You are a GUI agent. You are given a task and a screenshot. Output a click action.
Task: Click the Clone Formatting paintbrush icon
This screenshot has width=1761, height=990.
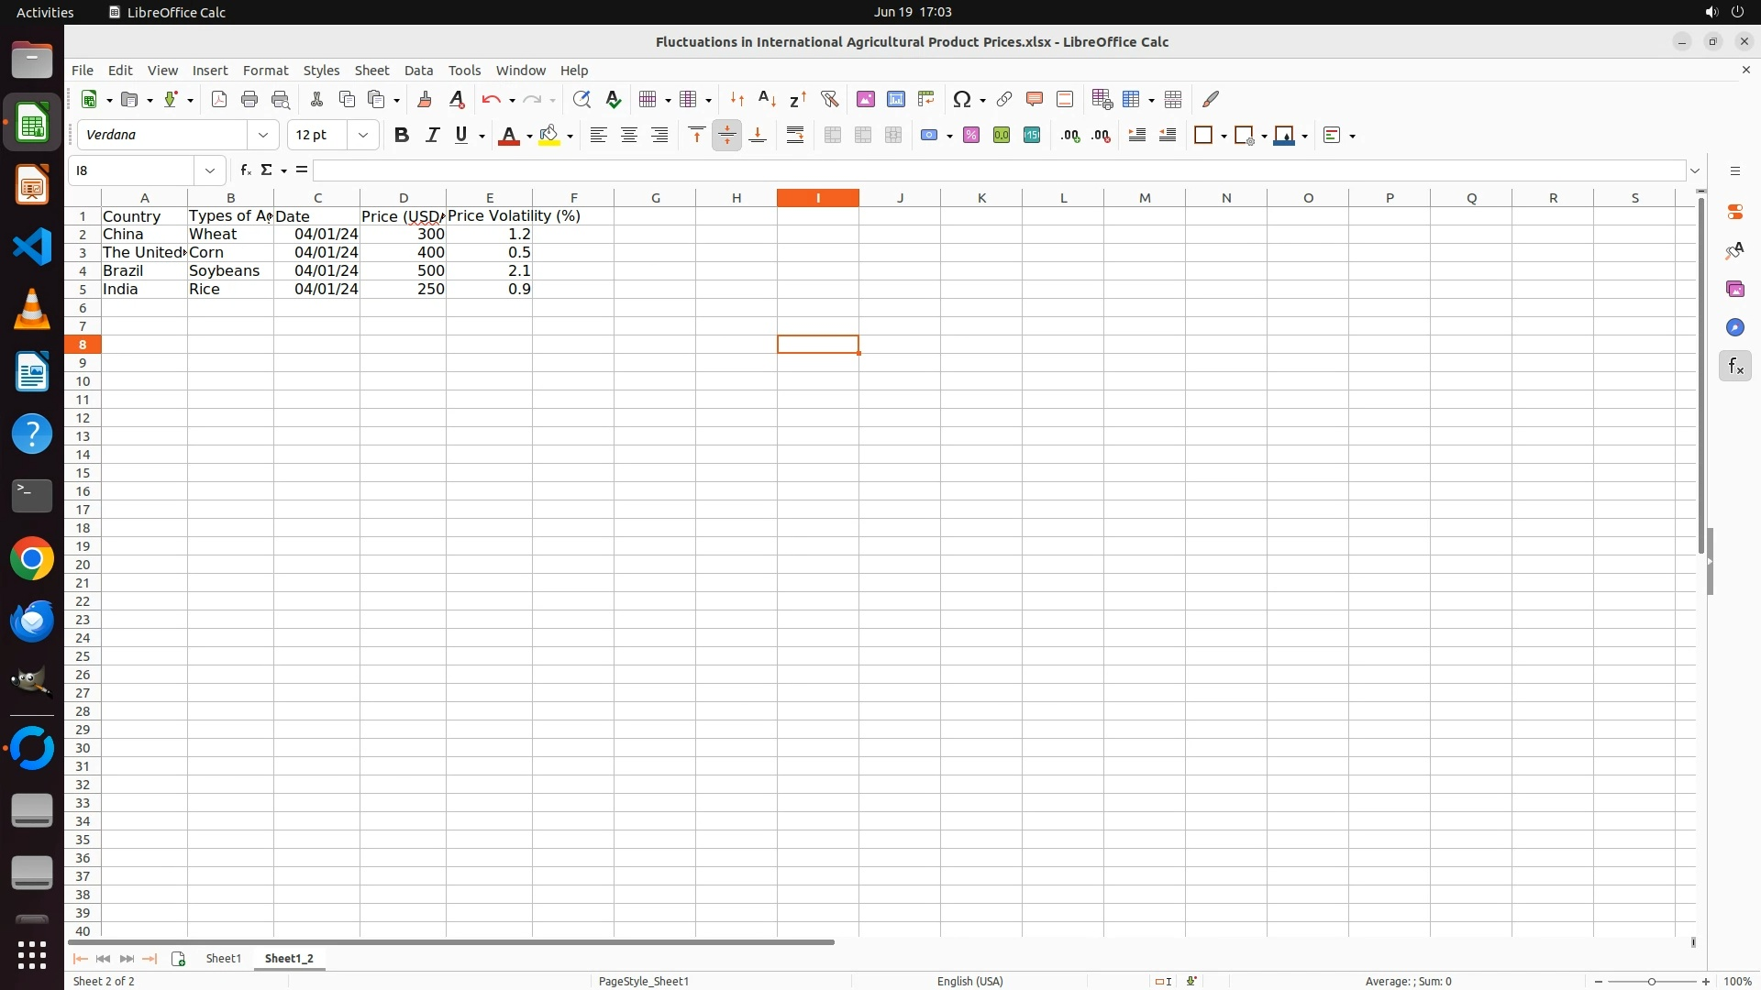tap(424, 99)
